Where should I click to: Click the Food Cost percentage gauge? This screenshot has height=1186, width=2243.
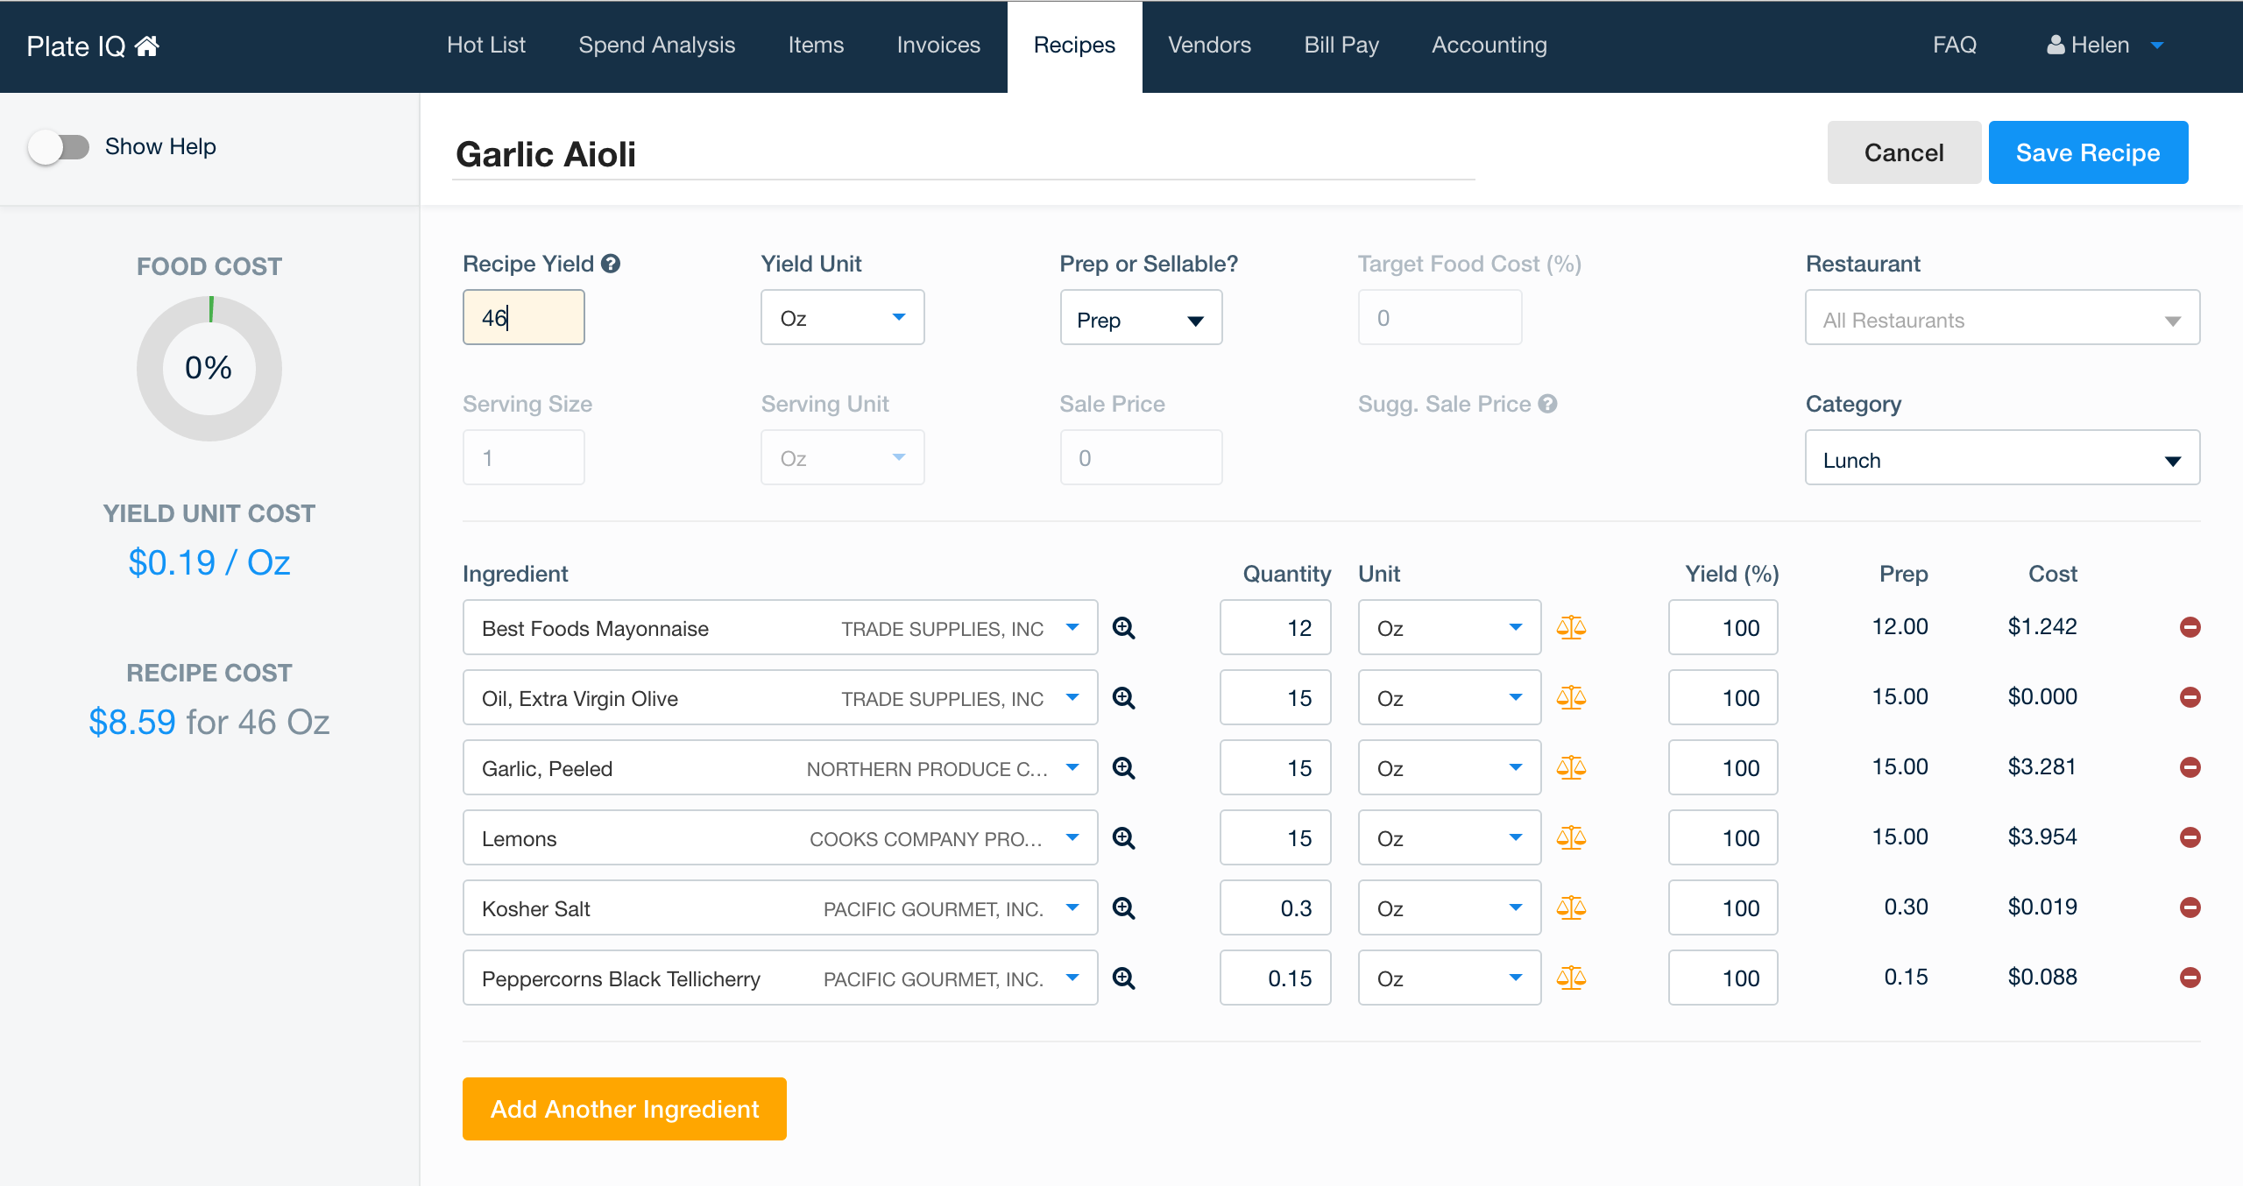click(x=209, y=368)
